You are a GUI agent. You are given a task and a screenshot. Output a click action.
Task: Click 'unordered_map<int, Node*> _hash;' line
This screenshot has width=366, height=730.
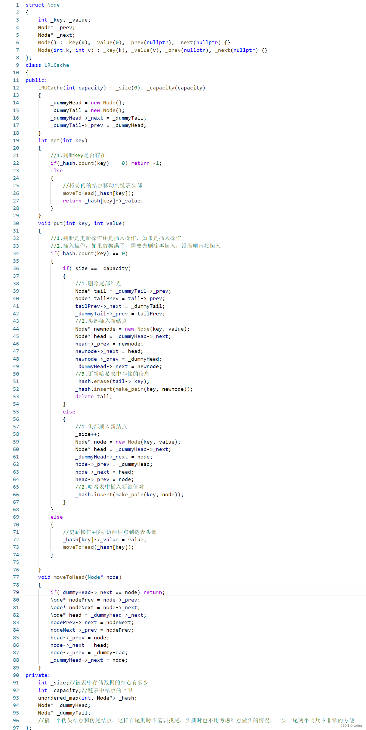click(x=87, y=698)
